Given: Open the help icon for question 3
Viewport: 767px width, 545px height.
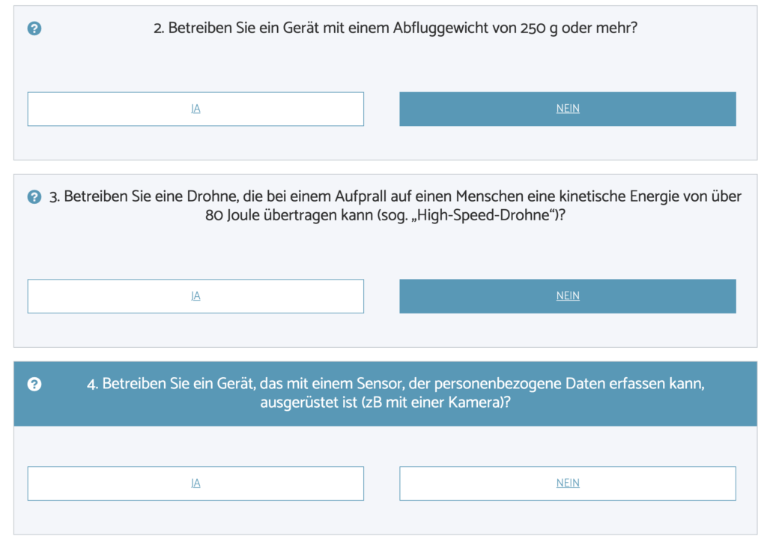Looking at the screenshot, I should [34, 197].
